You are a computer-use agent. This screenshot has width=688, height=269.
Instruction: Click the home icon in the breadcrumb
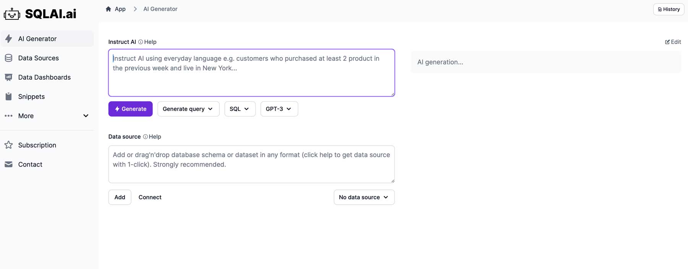pyautogui.click(x=108, y=8)
